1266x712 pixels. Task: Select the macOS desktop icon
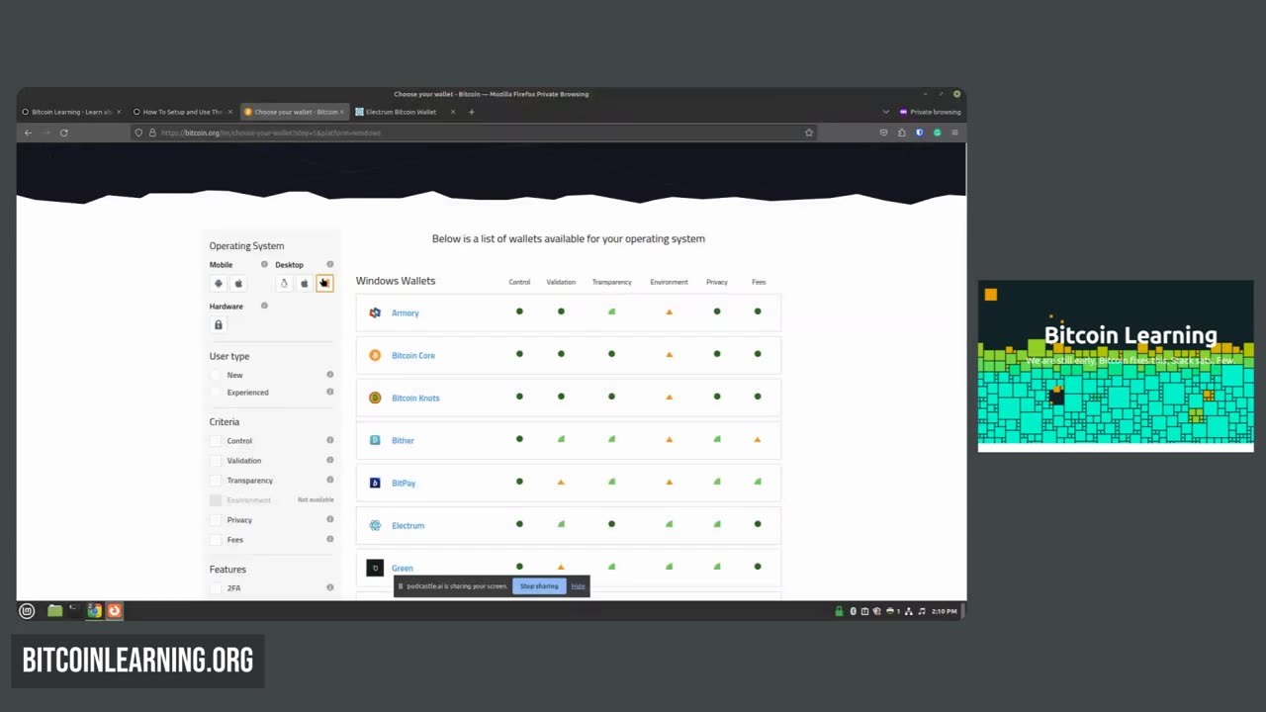pyautogui.click(x=305, y=284)
